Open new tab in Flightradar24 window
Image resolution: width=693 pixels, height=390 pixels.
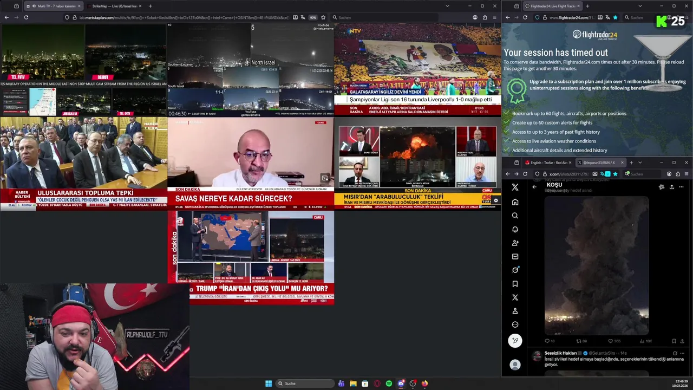click(x=587, y=6)
